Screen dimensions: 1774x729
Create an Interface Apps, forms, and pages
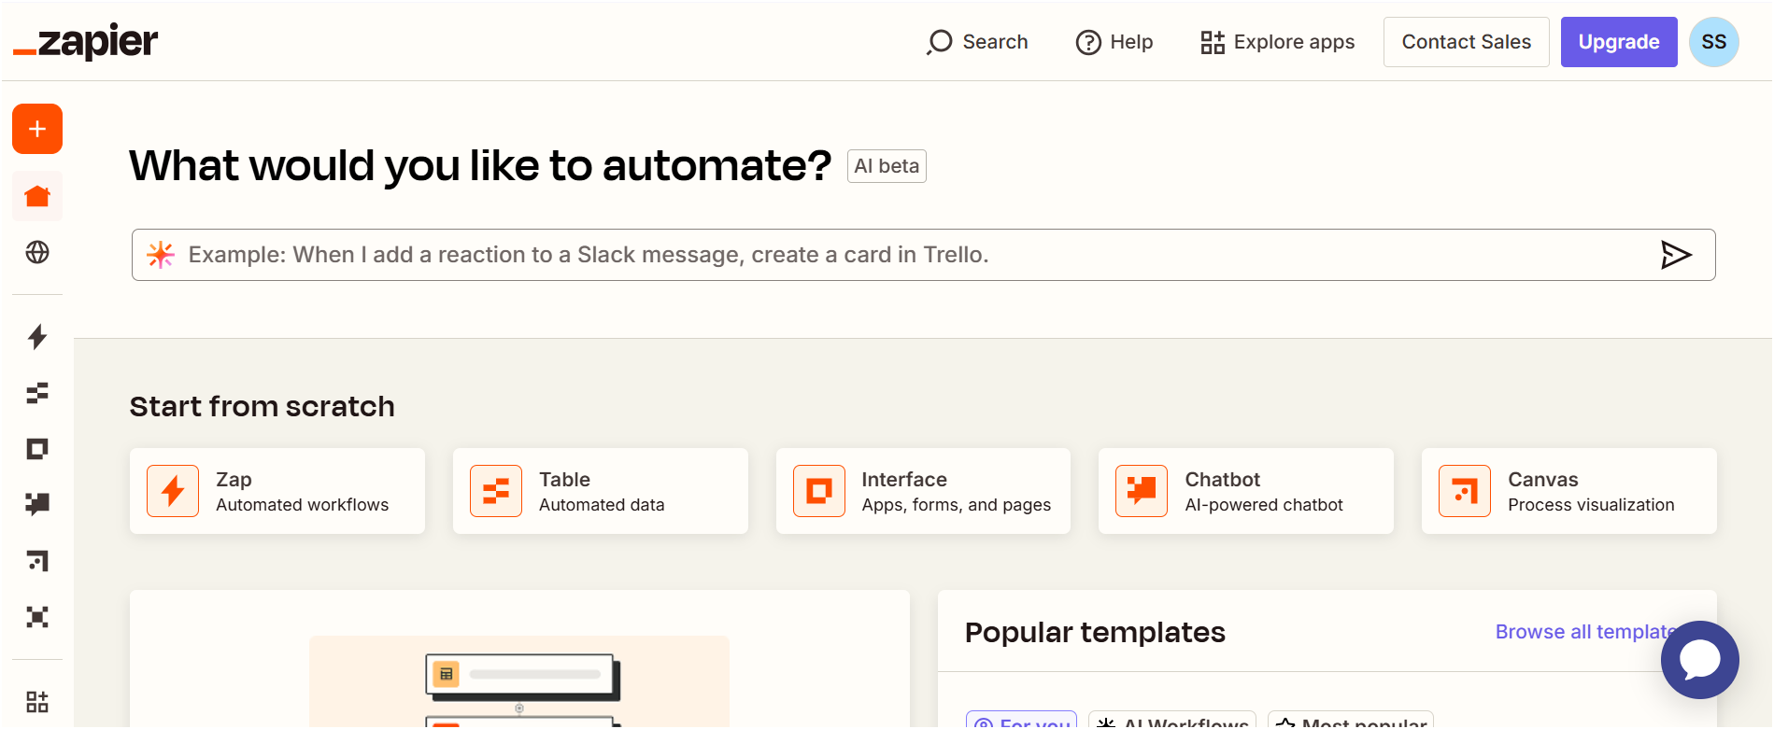pos(923,491)
